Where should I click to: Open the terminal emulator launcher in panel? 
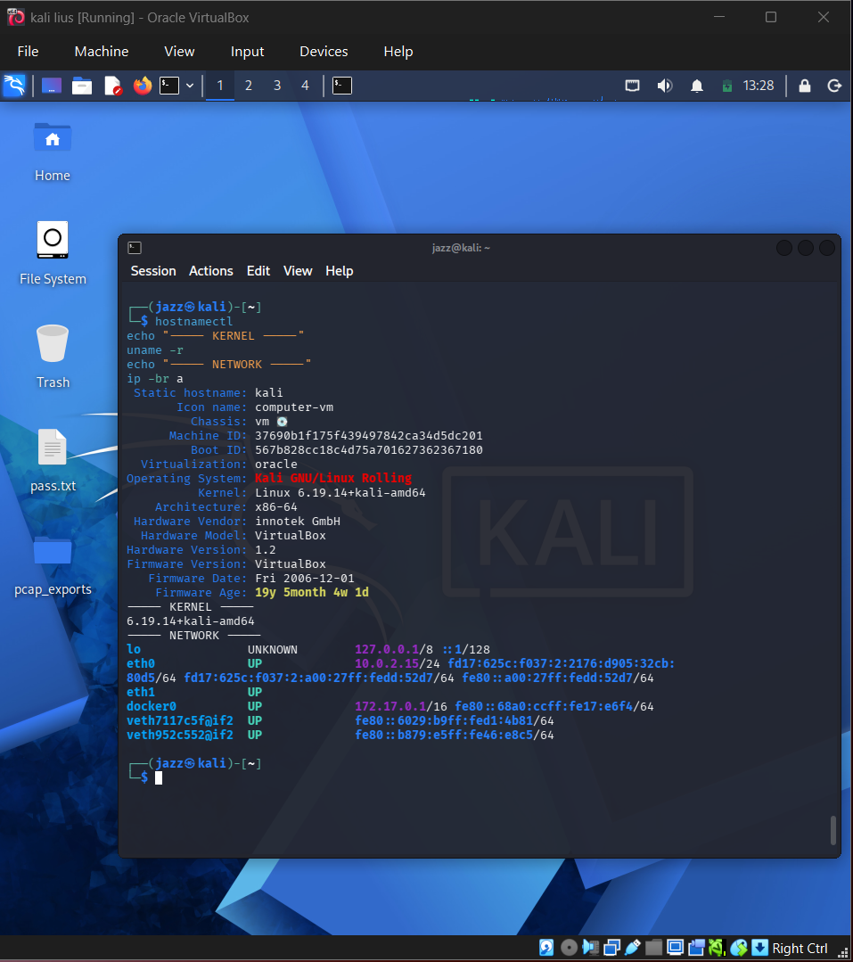click(169, 86)
